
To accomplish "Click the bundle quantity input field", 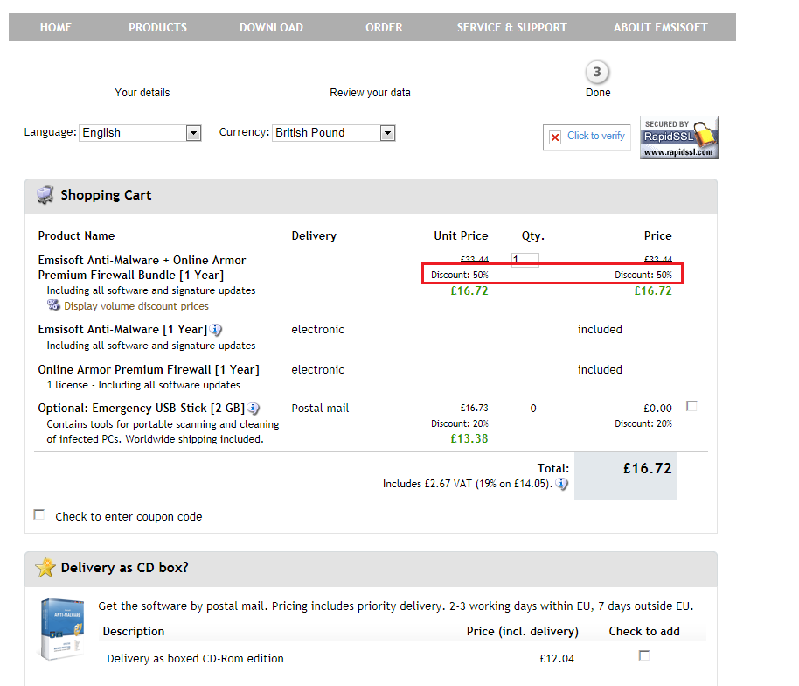I will click(x=525, y=260).
